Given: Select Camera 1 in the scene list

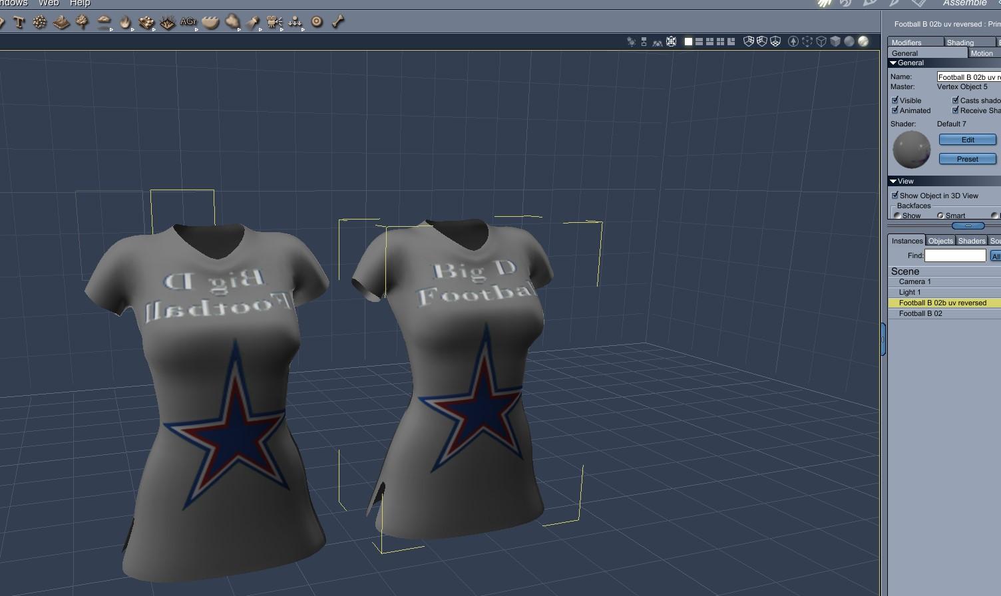Looking at the screenshot, I should click(944, 281).
